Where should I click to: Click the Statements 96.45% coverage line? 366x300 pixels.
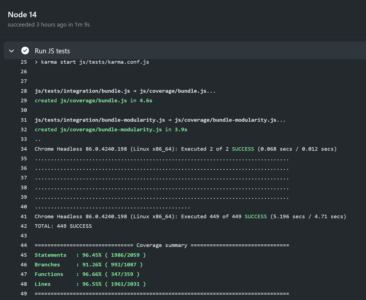tap(90, 255)
